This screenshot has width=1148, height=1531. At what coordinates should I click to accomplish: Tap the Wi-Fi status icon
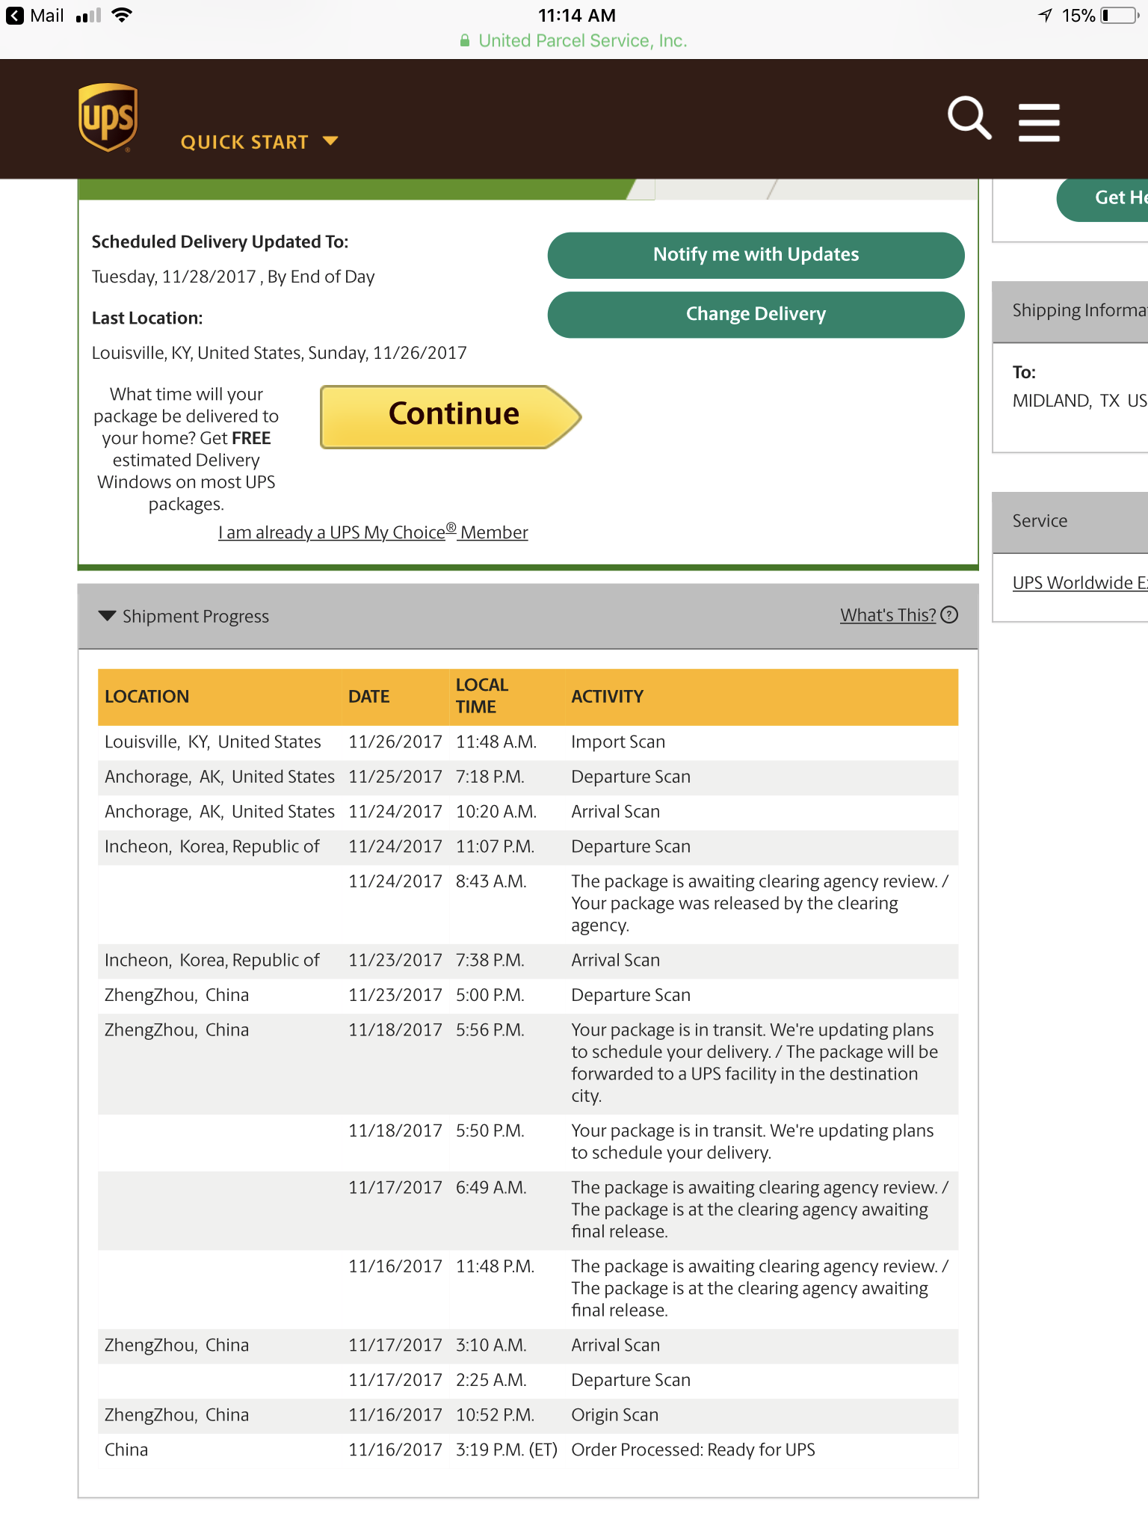(121, 15)
